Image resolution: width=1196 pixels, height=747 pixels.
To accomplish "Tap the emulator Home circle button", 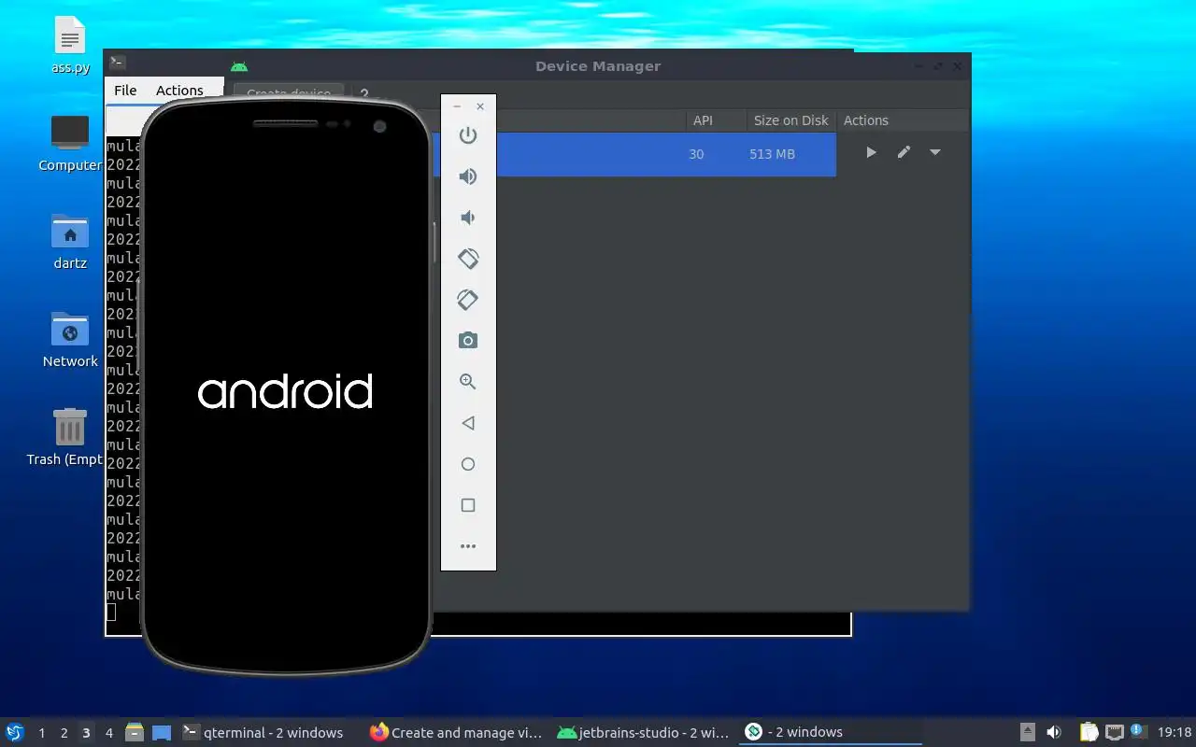I will point(468,464).
